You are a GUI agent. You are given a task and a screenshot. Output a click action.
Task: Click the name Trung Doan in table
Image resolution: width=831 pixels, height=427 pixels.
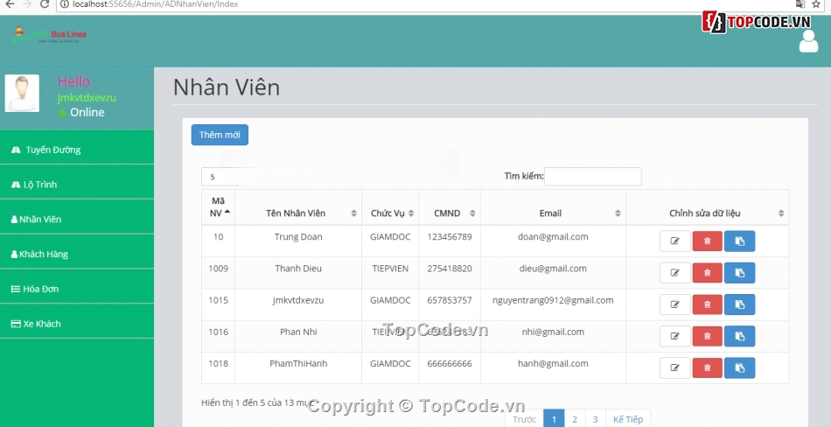[x=298, y=236]
